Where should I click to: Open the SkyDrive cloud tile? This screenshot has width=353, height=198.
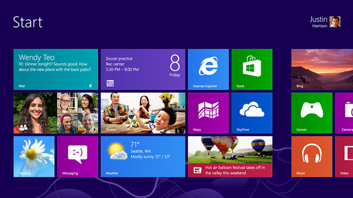252,113
